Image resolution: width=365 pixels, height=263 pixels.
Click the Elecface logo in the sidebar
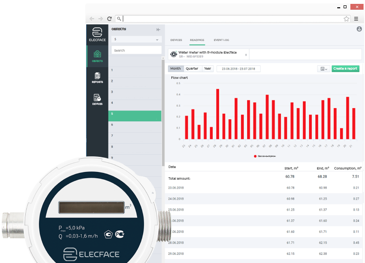pyautogui.click(x=97, y=35)
